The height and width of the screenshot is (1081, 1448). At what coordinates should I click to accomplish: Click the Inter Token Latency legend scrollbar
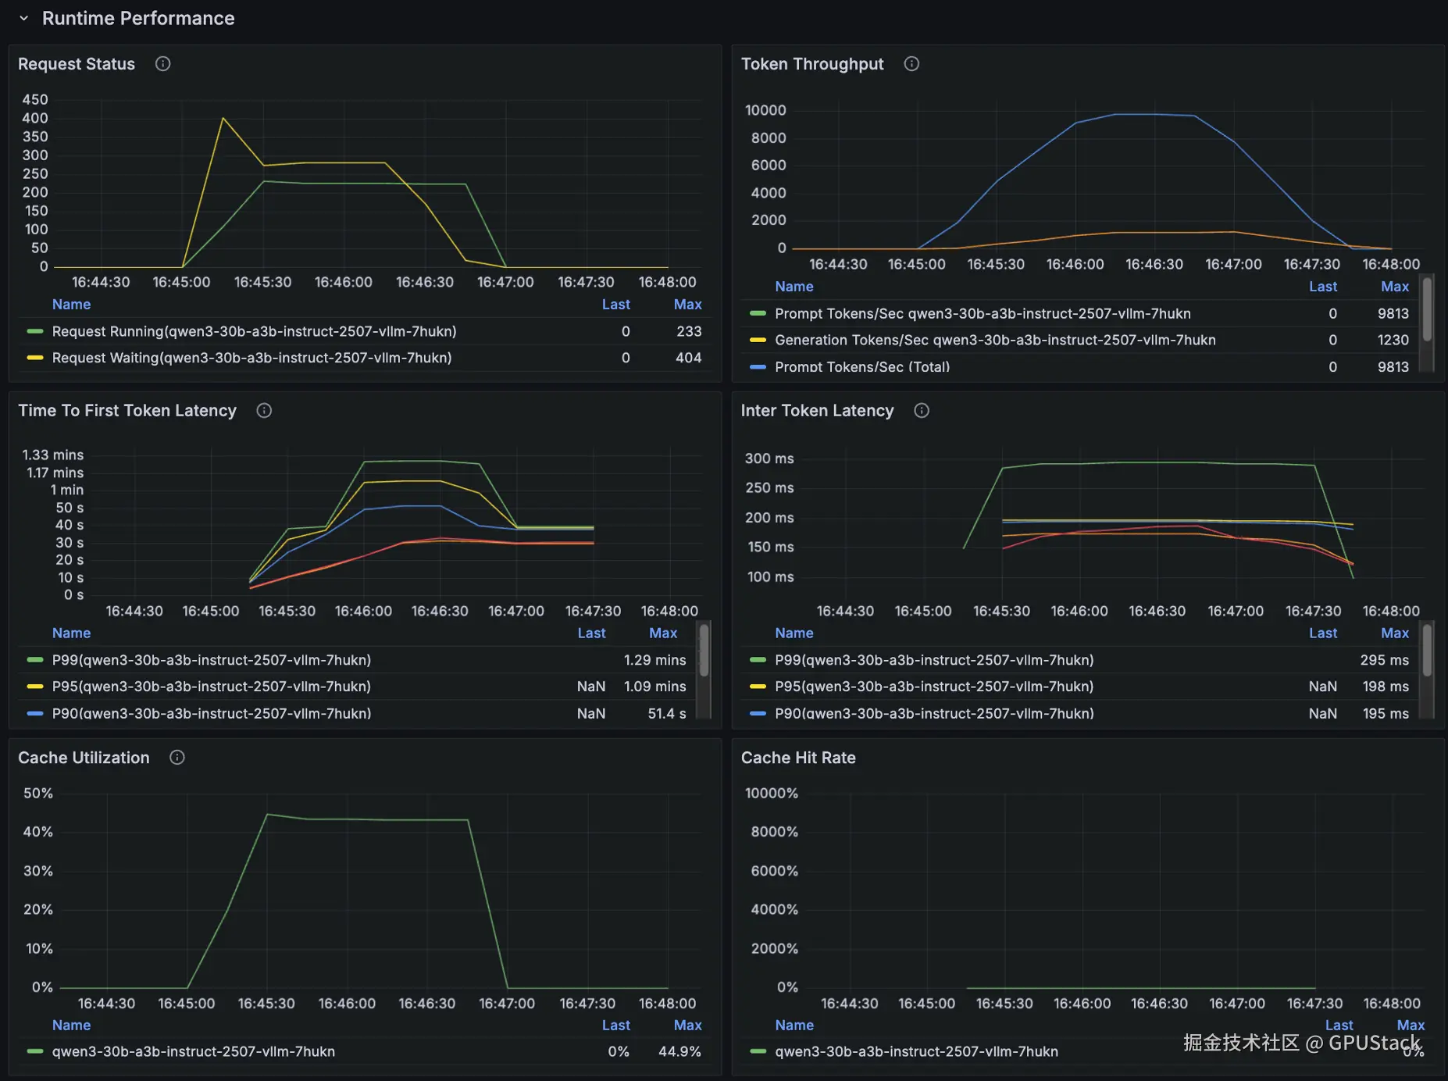coord(1427,650)
